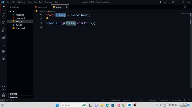Open Microsoft Edge from taskbar
This screenshot has height=108, width=192.
pos(107,105)
